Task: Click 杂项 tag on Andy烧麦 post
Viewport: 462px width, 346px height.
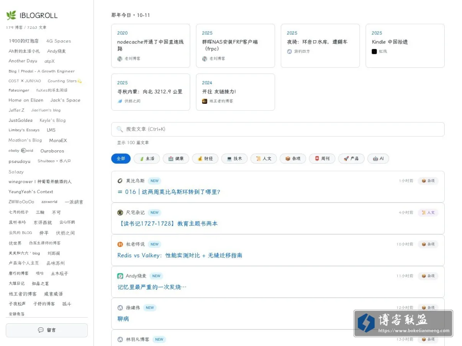Action: (428, 276)
